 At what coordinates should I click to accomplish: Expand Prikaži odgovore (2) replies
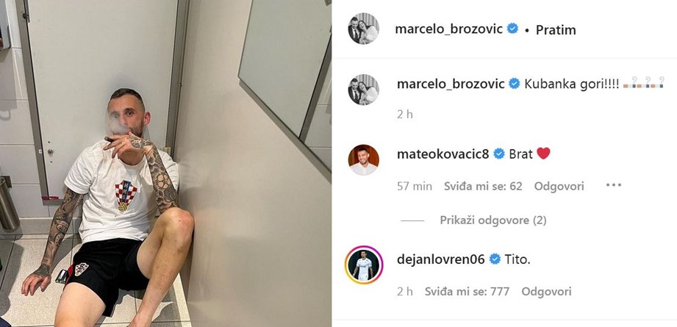coord(493,220)
